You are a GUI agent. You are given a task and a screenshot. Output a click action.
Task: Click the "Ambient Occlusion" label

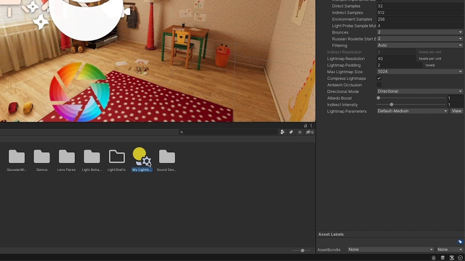[344, 85]
